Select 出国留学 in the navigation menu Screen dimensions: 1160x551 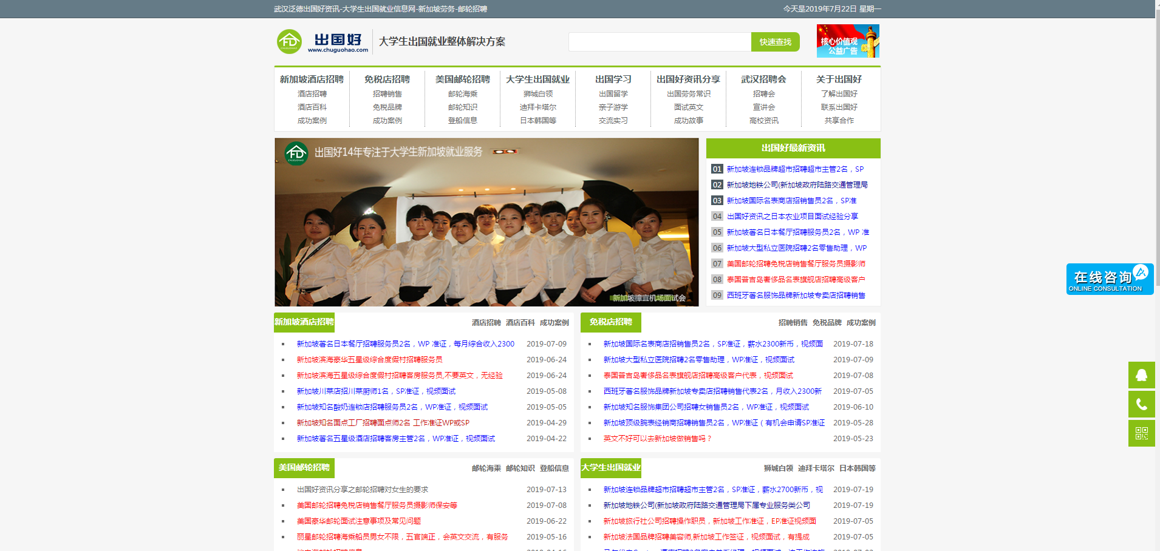[x=613, y=94]
